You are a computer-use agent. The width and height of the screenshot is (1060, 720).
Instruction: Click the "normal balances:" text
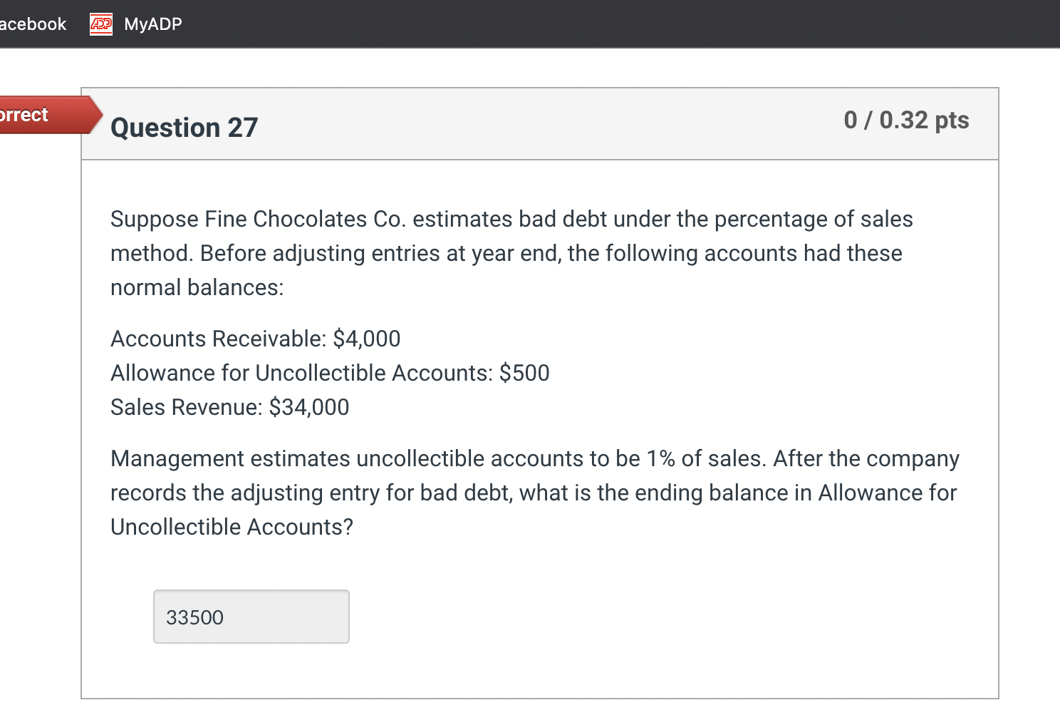pyautogui.click(x=197, y=287)
